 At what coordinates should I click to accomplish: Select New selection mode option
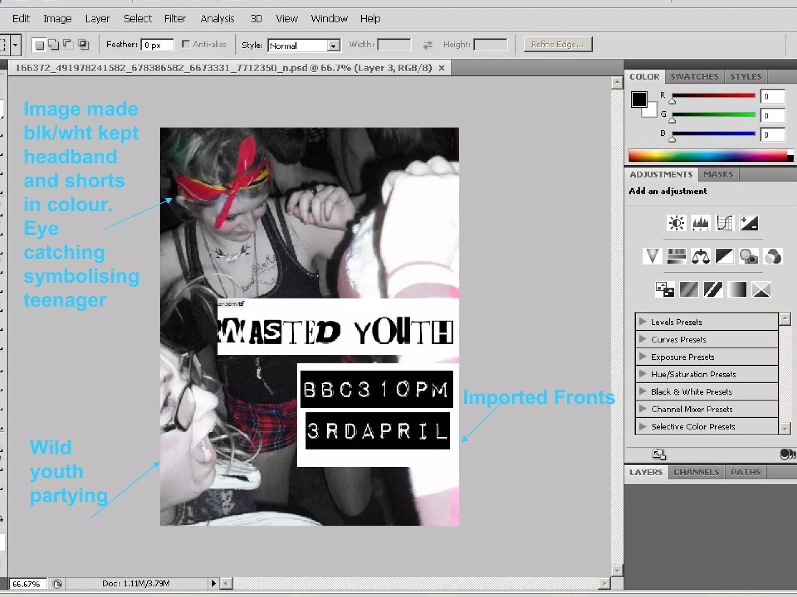click(x=39, y=45)
